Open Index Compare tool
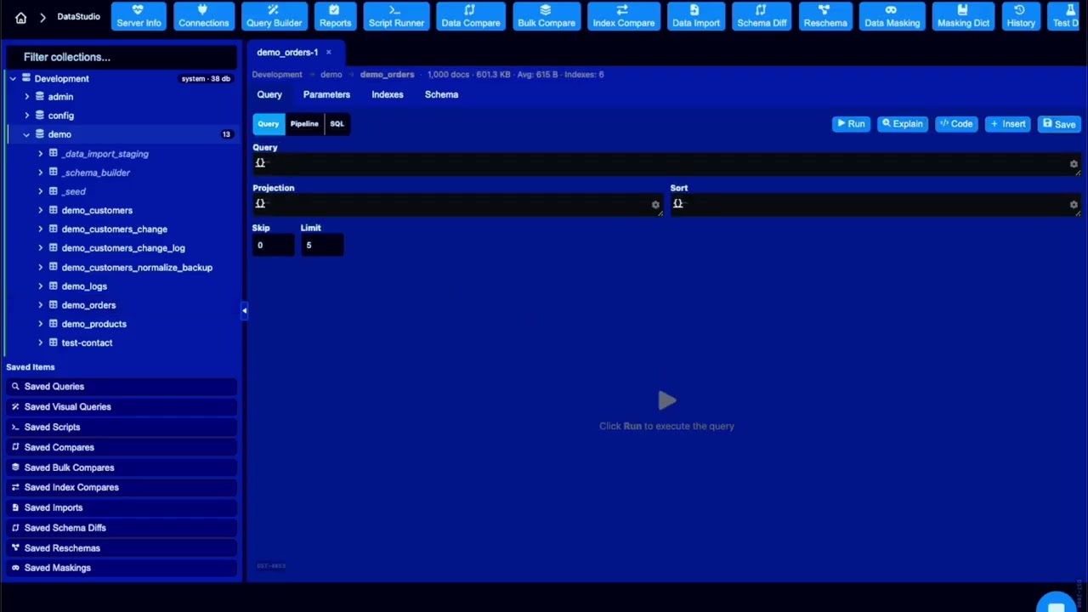Image resolution: width=1088 pixels, height=612 pixels. 623,16
